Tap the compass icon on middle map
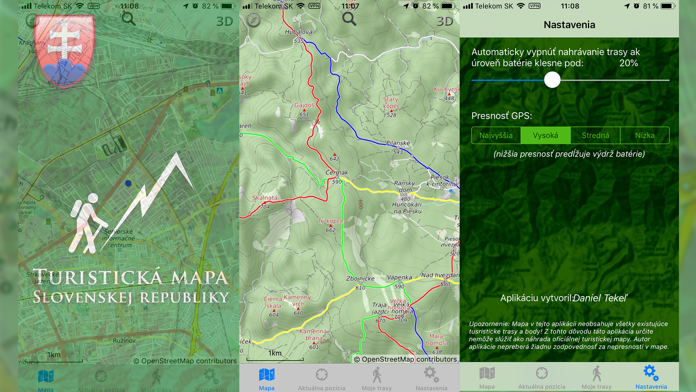 pos(253,20)
